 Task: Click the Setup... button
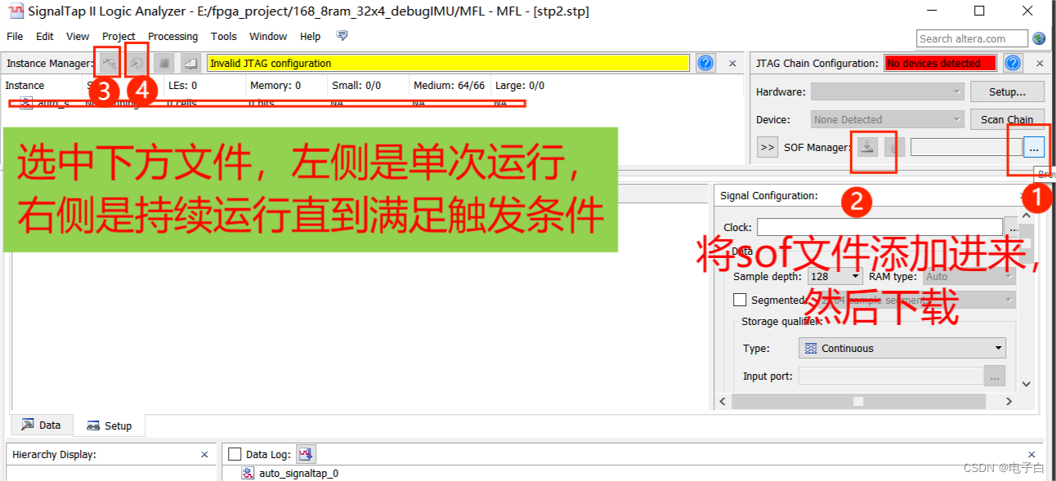point(1007,92)
